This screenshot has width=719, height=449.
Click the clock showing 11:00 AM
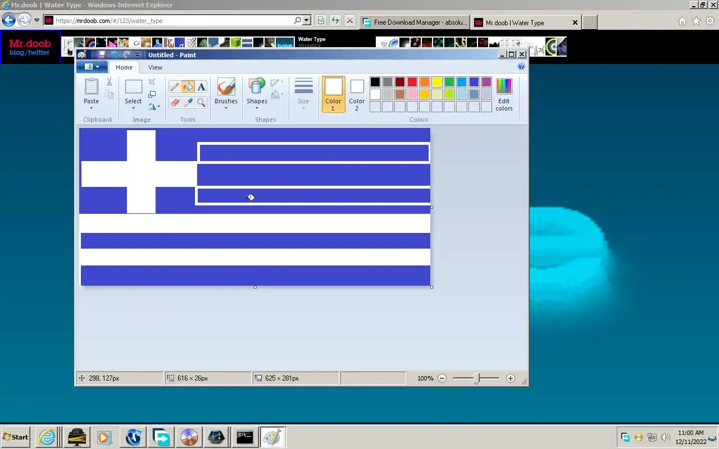(x=691, y=433)
